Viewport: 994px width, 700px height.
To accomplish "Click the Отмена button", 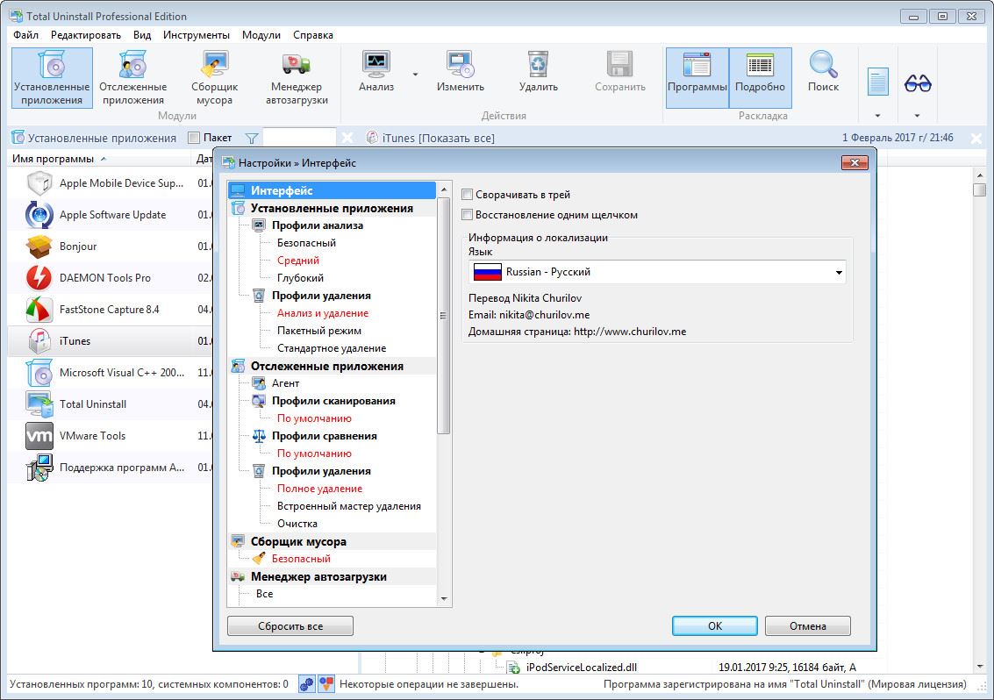I will click(x=808, y=625).
